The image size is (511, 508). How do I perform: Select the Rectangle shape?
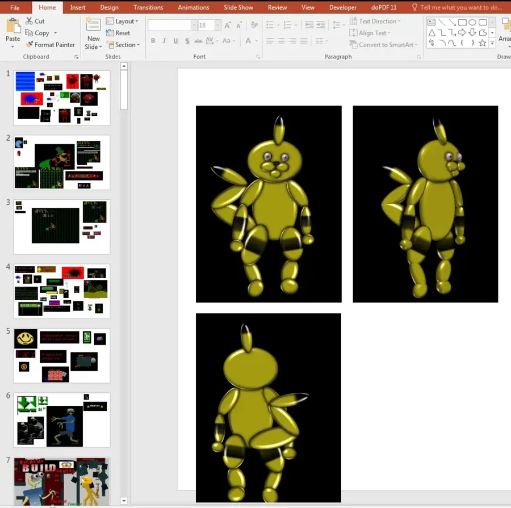pyautogui.click(x=462, y=22)
